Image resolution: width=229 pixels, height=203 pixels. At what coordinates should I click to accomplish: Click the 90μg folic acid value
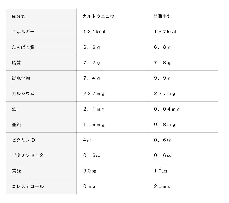[90, 171]
